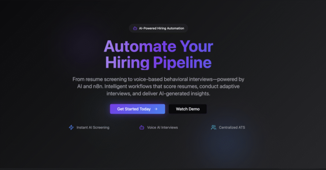
Task: Click the arrow icon in Get Started Today
Action: (x=156, y=109)
